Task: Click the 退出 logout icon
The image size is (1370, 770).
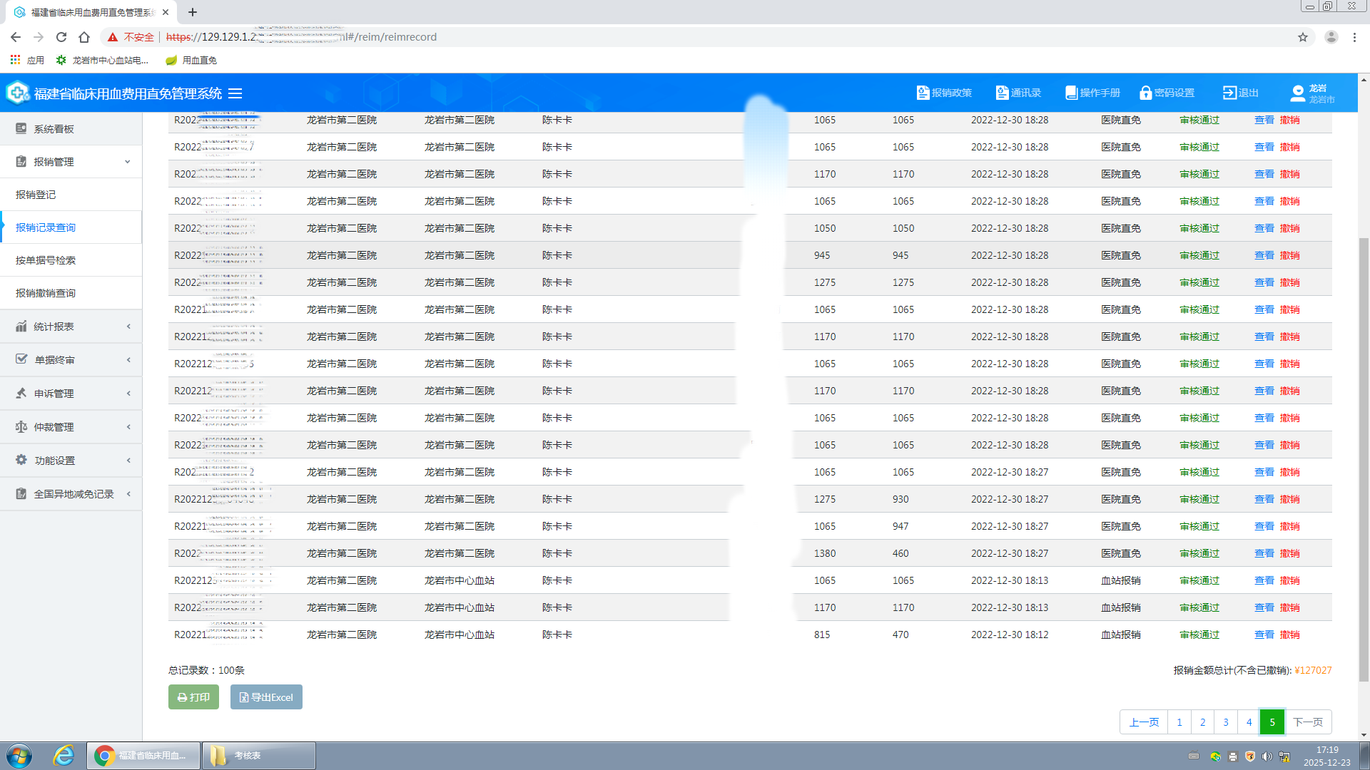Action: click(x=1229, y=93)
